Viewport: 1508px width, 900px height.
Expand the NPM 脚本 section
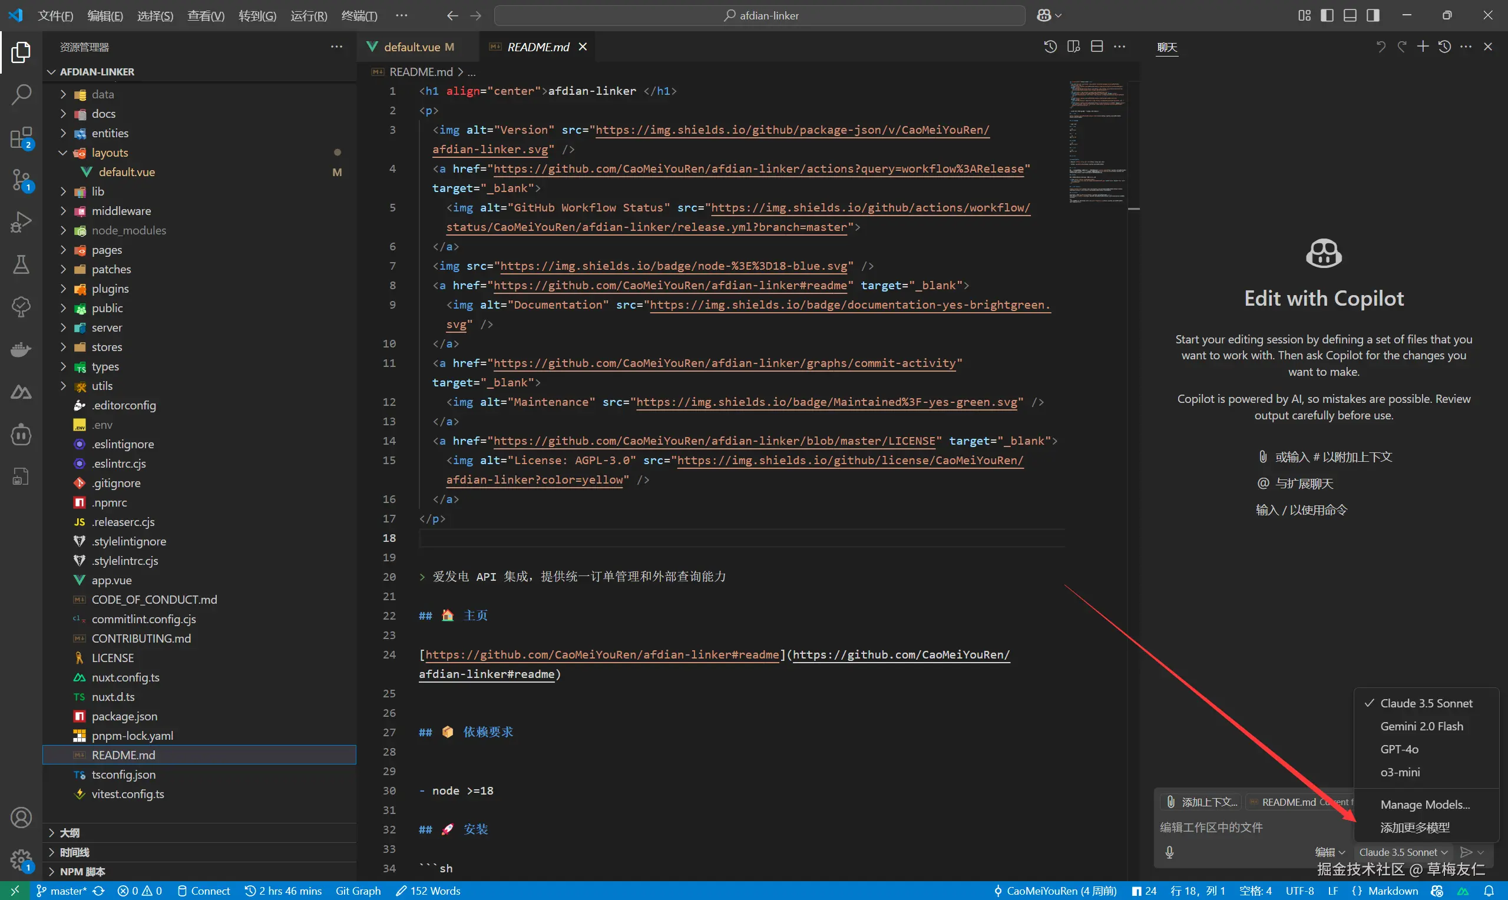pos(200,872)
